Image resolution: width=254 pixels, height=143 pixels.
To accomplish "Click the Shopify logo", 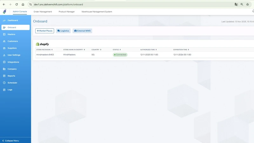I will click(x=42, y=44).
